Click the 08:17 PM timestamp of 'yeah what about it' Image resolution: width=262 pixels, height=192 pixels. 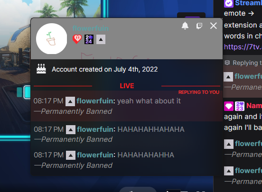pyautogui.click(x=48, y=101)
